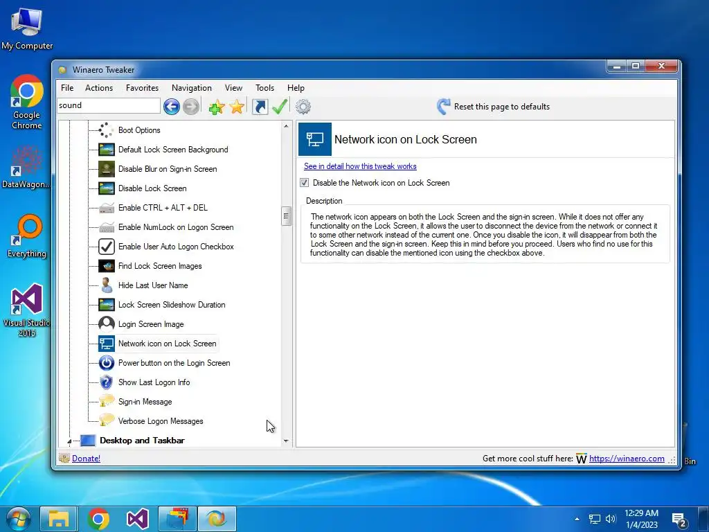Open the notification center tray icon

coord(680,520)
